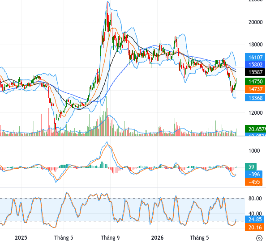Select the 16107 upper Bollinger band label
Image resolution: width=266 pixels, height=241 pixels.
[x=255, y=57]
